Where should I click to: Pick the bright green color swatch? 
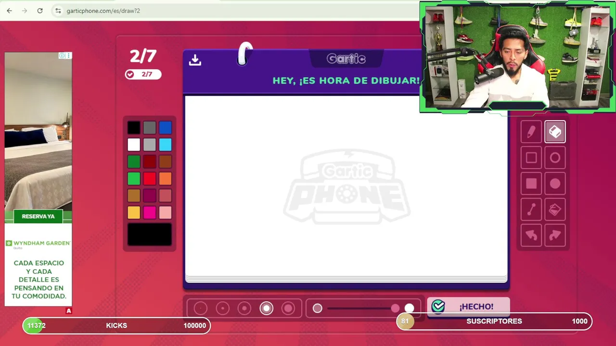134,179
